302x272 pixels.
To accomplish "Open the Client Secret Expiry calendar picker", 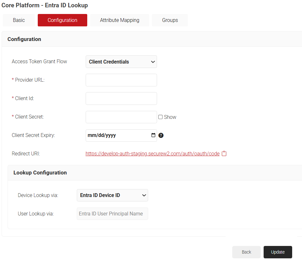I will click(153, 135).
